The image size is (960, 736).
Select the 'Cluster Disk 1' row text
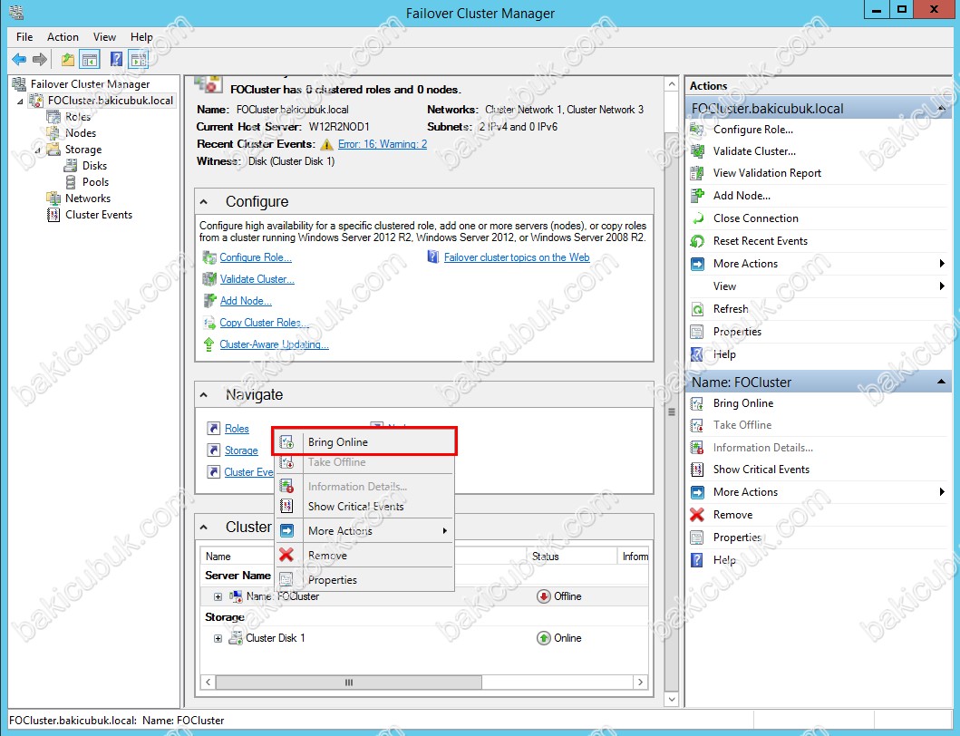(x=276, y=638)
